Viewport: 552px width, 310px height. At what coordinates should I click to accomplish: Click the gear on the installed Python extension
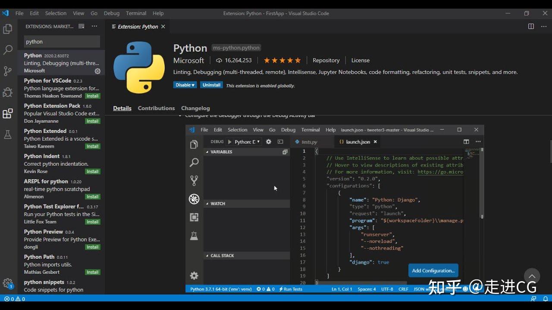(97, 71)
